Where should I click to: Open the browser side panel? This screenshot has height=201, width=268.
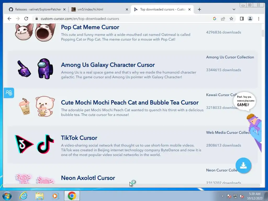coord(242,19)
